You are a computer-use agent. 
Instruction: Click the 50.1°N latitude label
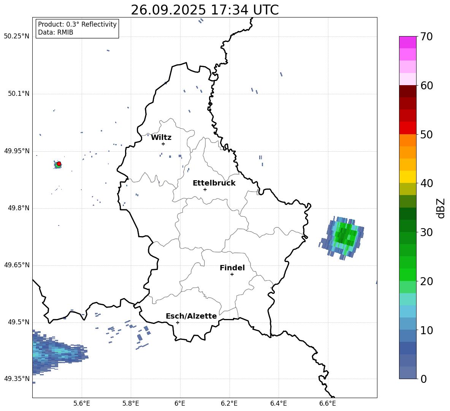tap(19, 94)
